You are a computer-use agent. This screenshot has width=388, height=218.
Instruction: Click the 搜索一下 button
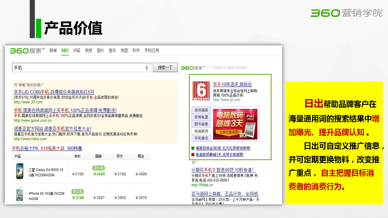click(165, 68)
